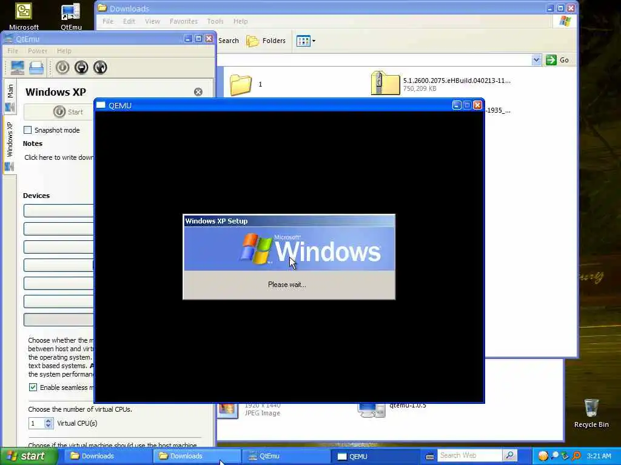Screen dimensions: 621x465
Task: Switch to the second Downloads taskbar button
Action: coord(196,456)
